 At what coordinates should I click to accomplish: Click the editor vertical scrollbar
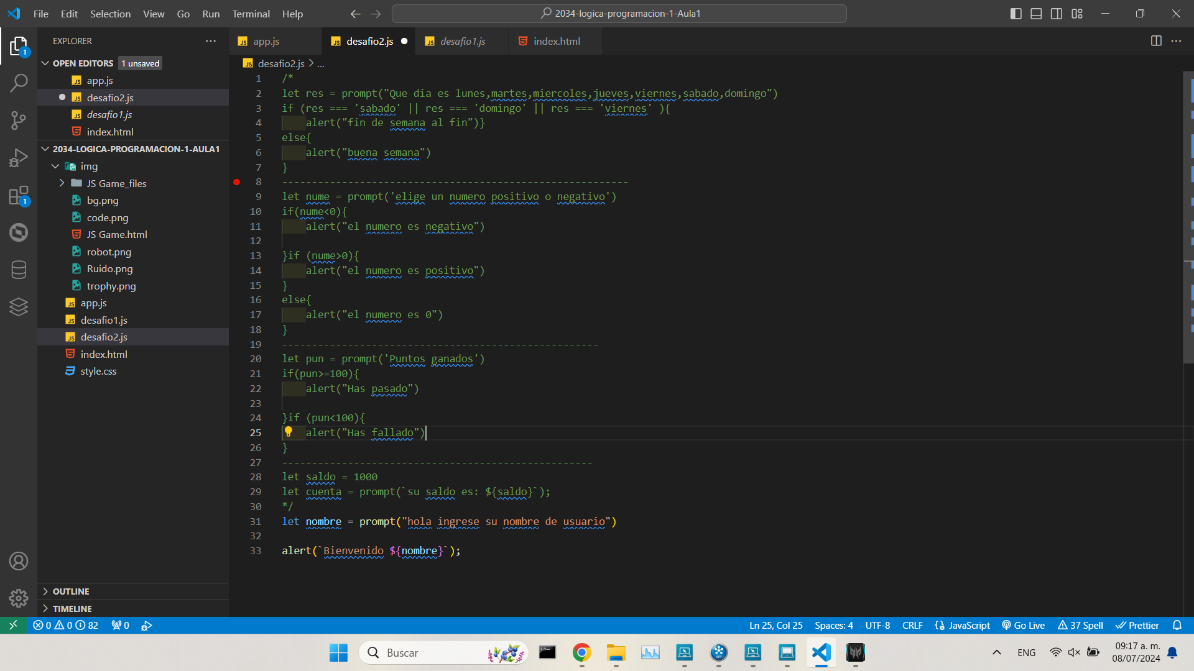(x=1188, y=217)
